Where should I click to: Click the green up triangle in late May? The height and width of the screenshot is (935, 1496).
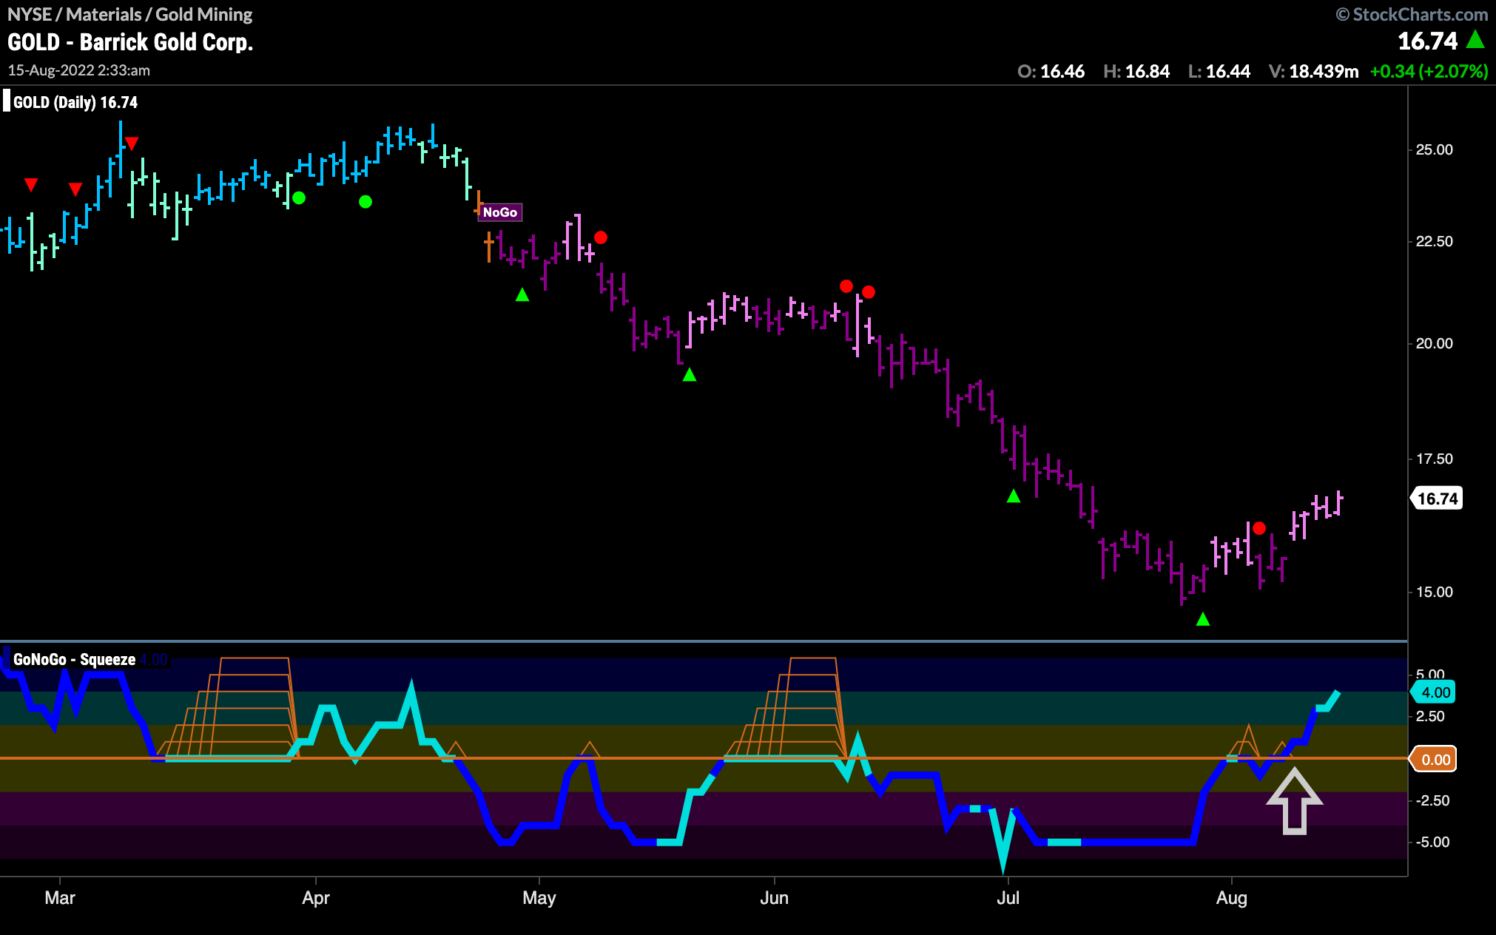coord(690,374)
